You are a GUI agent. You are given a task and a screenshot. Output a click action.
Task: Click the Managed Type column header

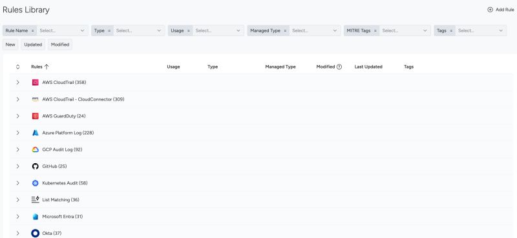coord(280,66)
